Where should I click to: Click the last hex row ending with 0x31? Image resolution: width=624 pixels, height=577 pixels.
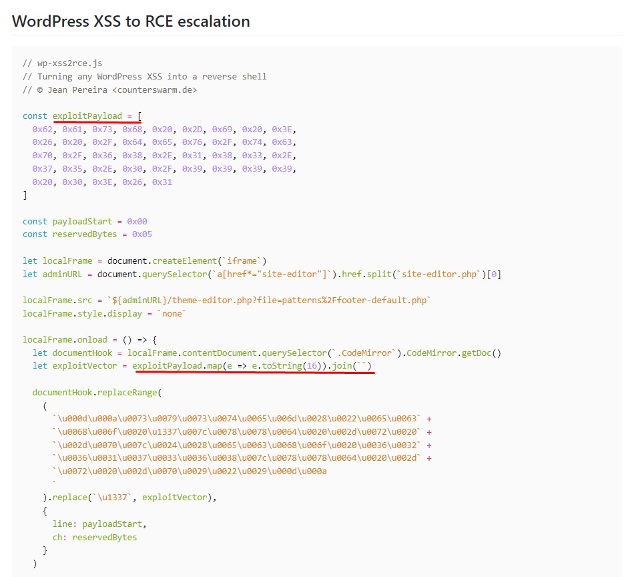102,182
